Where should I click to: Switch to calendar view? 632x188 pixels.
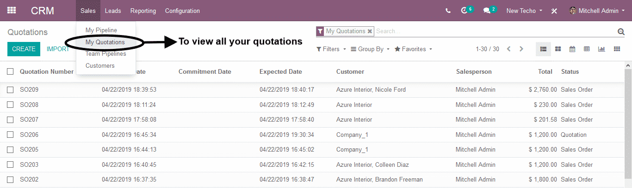point(572,49)
